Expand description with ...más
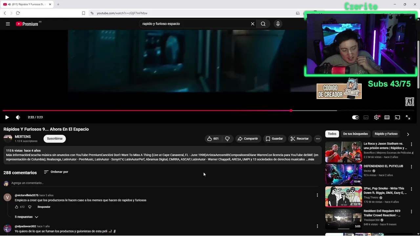This screenshot has height=236, width=420. point(310,159)
